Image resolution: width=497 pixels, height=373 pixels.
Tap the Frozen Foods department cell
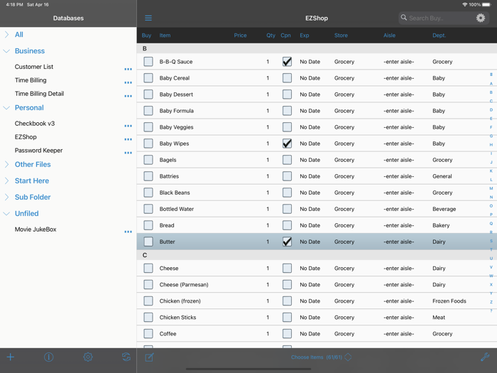tap(449, 301)
